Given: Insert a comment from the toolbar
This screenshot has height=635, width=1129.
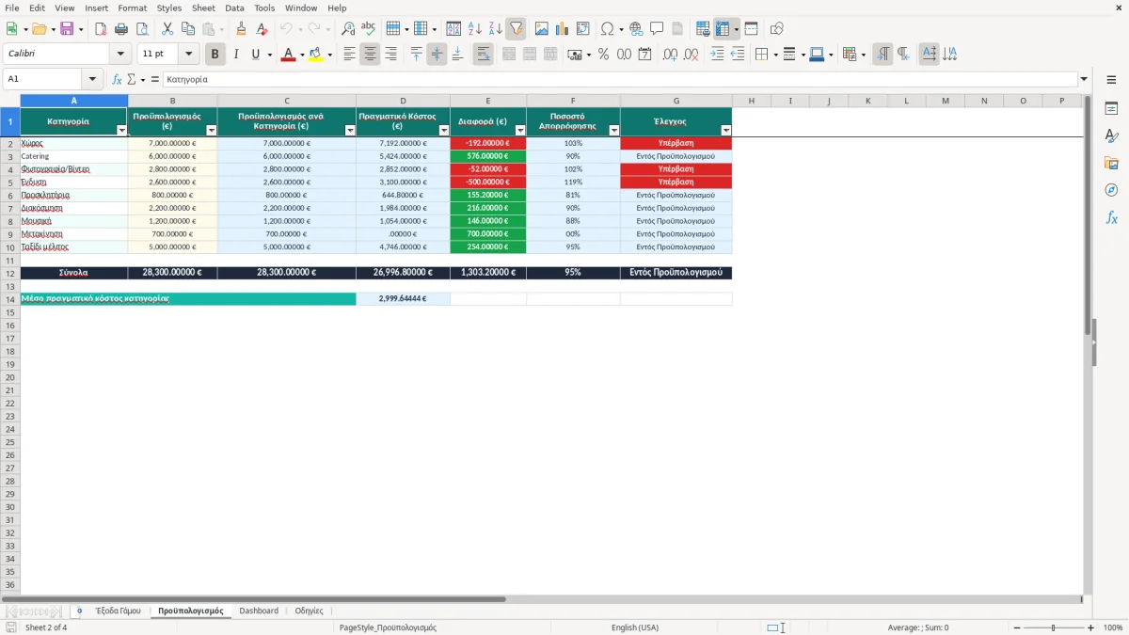Looking at the screenshot, I should tap(657, 29).
